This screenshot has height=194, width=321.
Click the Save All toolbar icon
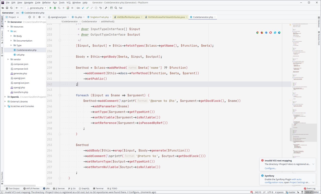7,8
